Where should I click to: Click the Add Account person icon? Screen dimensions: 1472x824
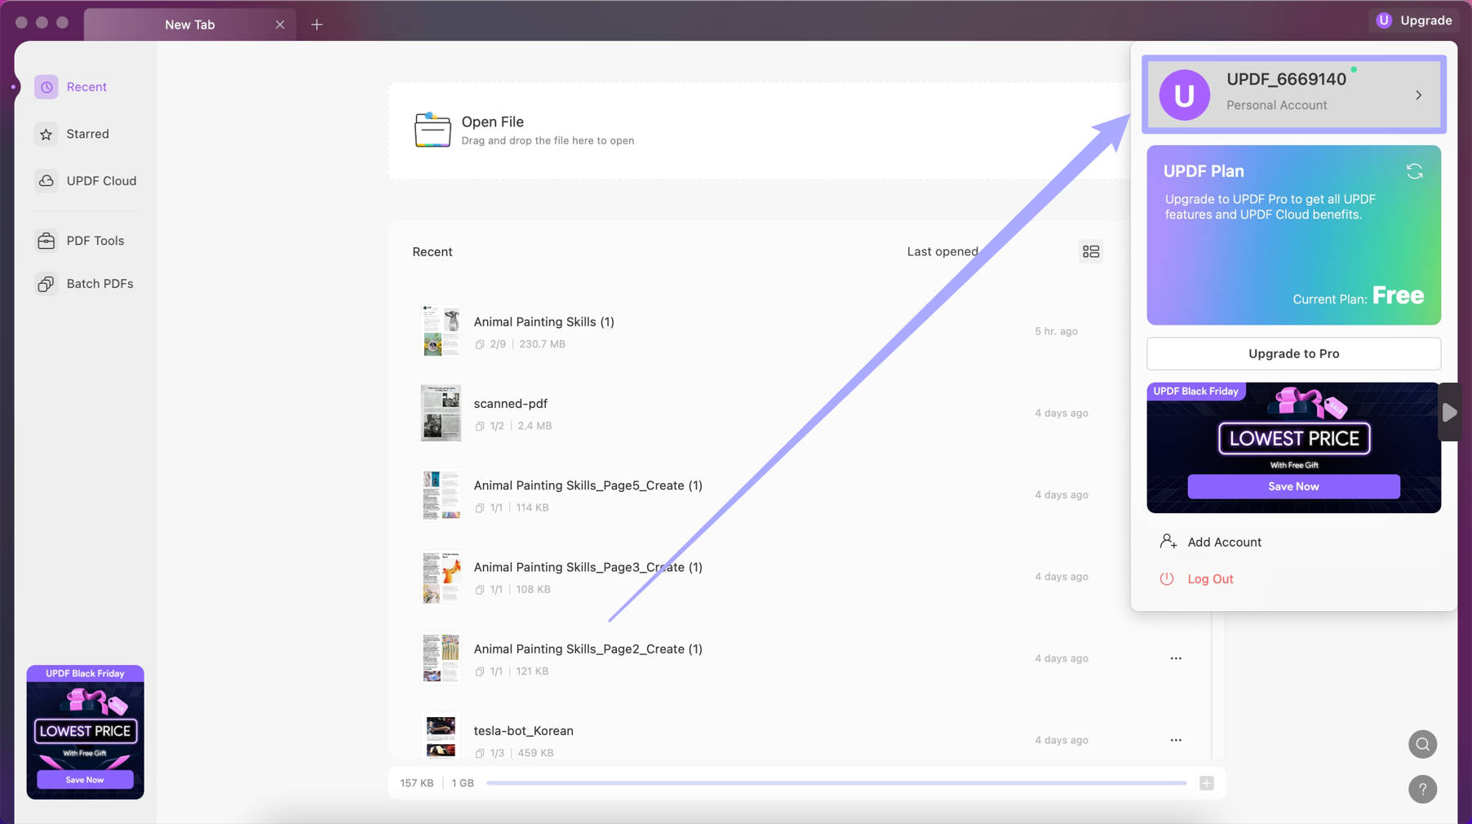tap(1168, 541)
